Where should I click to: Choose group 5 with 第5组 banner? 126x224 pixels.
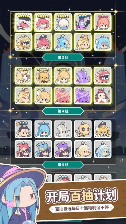(x=63, y=165)
